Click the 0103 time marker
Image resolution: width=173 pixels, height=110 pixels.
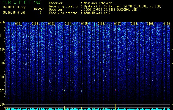51,24
